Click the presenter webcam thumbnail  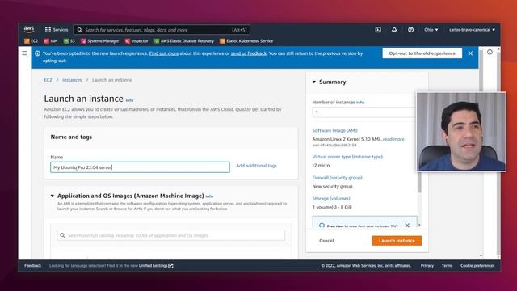coord(461,132)
